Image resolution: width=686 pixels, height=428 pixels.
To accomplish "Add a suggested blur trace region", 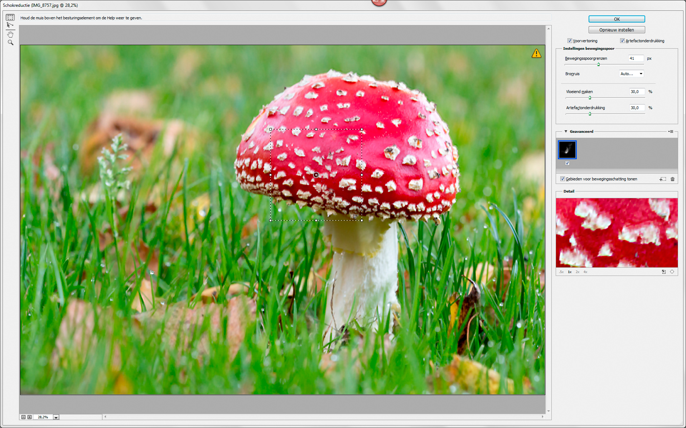I will click(x=663, y=179).
